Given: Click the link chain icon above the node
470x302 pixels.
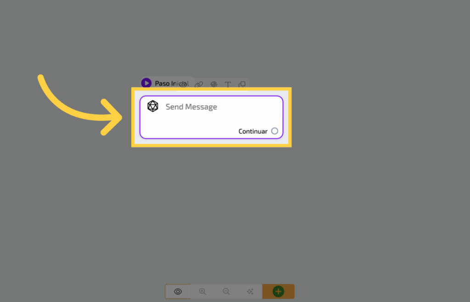Looking at the screenshot, I should tap(199, 84).
